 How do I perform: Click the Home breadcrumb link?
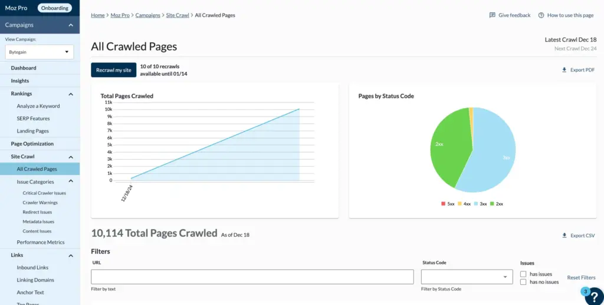point(98,15)
